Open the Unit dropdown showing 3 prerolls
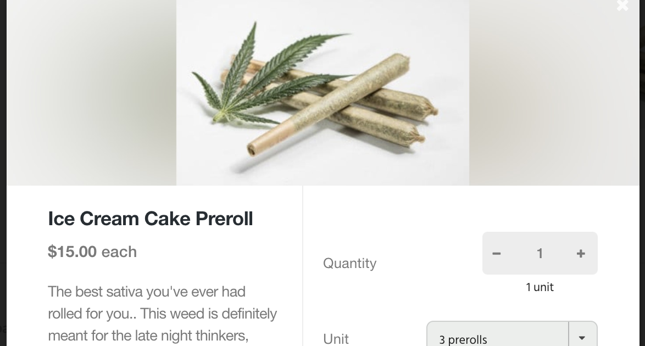The image size is (645, 346). [x=497, y=337]
